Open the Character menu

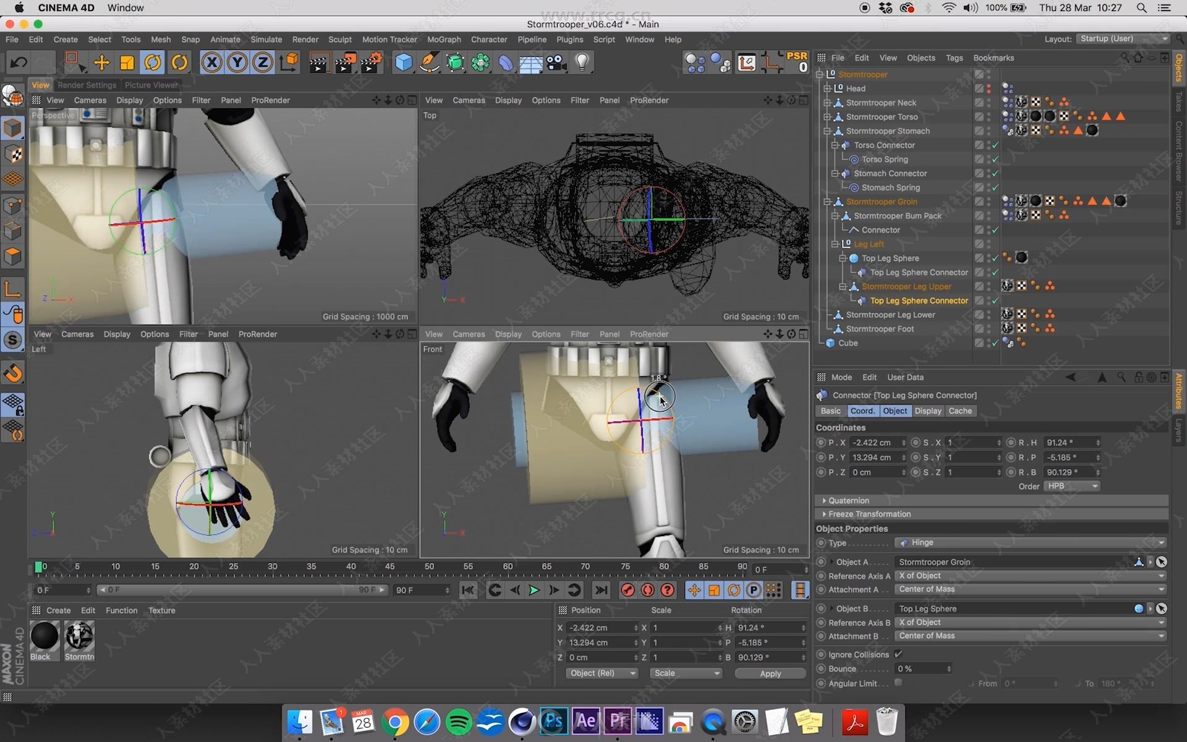[489, 39]
